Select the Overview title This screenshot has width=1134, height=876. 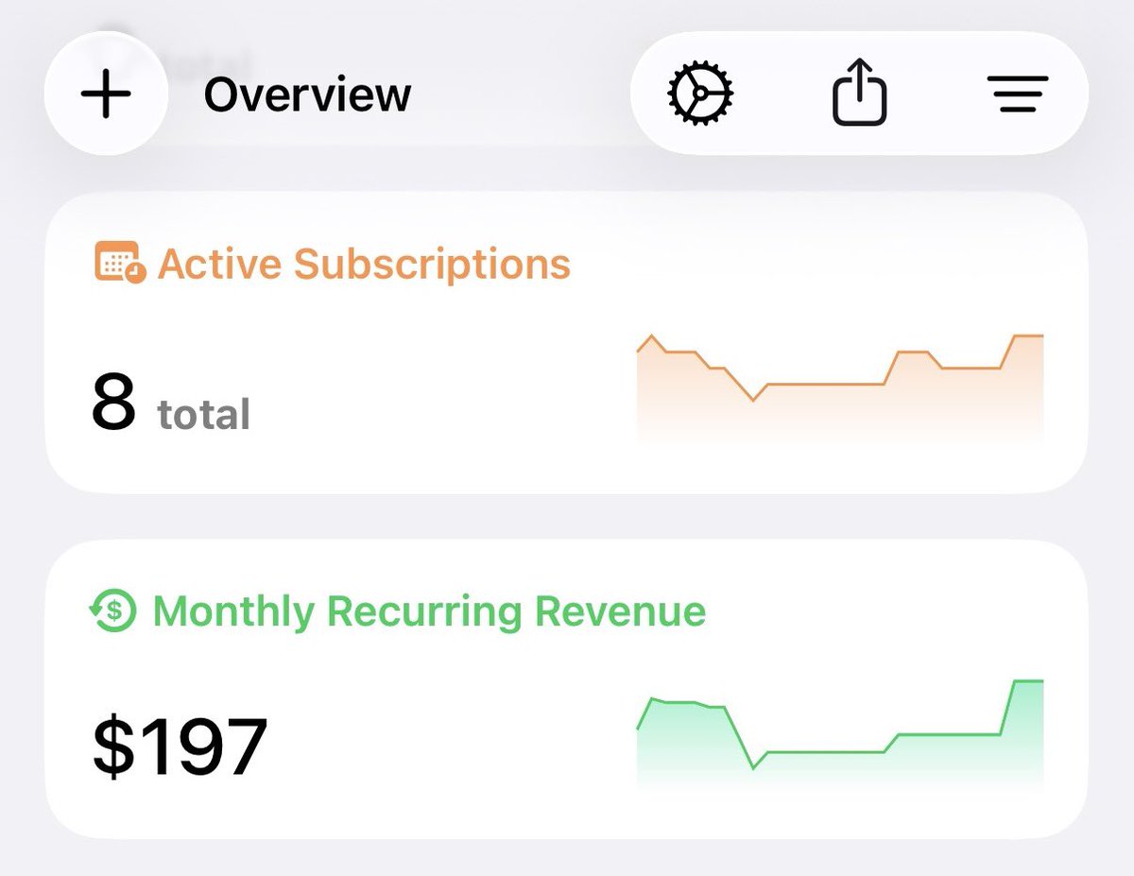click(x=307, y=94)
